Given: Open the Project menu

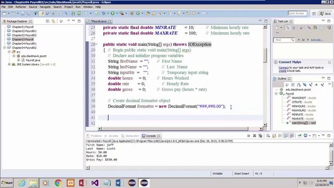Looking at the screenshot, I should click(x=68, y=7).
